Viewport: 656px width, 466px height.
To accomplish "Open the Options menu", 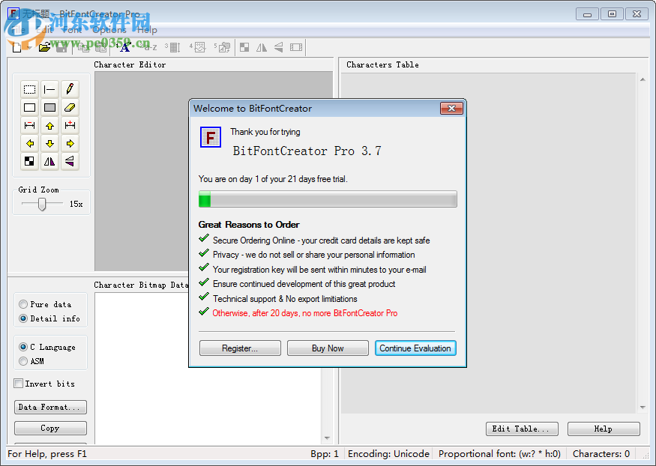I will pyautogui.click(x=109, y=30).
